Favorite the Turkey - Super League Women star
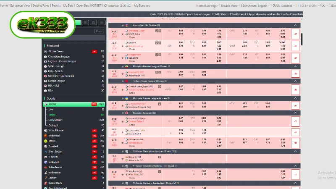 pyautogui.click(x=123, y=81)
